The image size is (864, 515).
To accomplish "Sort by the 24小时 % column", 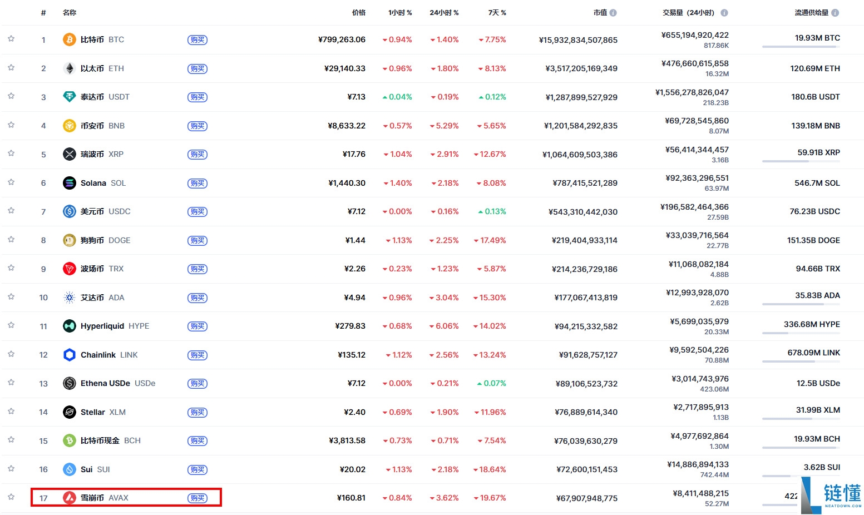I will pyautogui.click(x=444, y=13).
